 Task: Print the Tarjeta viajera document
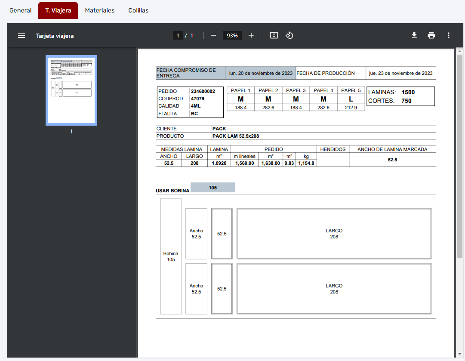(x=431, y=35)
